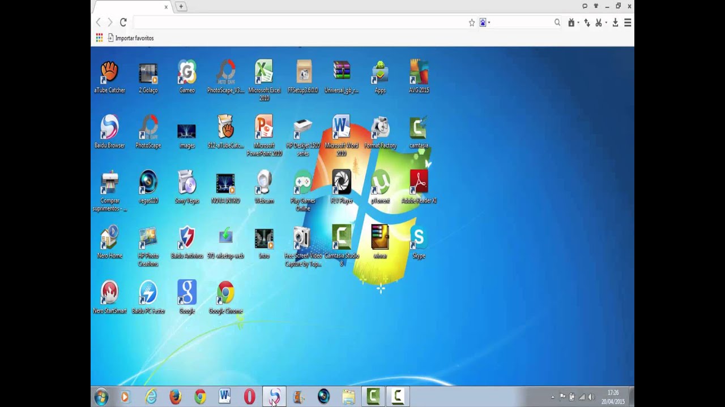
Task: Open the Nero StartSmart desktop shortcut
Action: (109, 297)
